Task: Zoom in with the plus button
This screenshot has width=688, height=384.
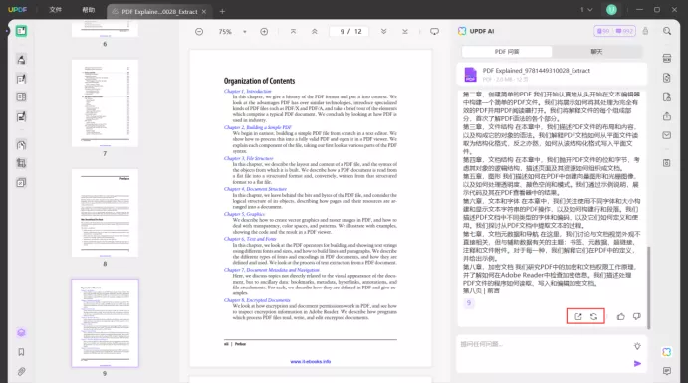Action: [x=264, y=32]
